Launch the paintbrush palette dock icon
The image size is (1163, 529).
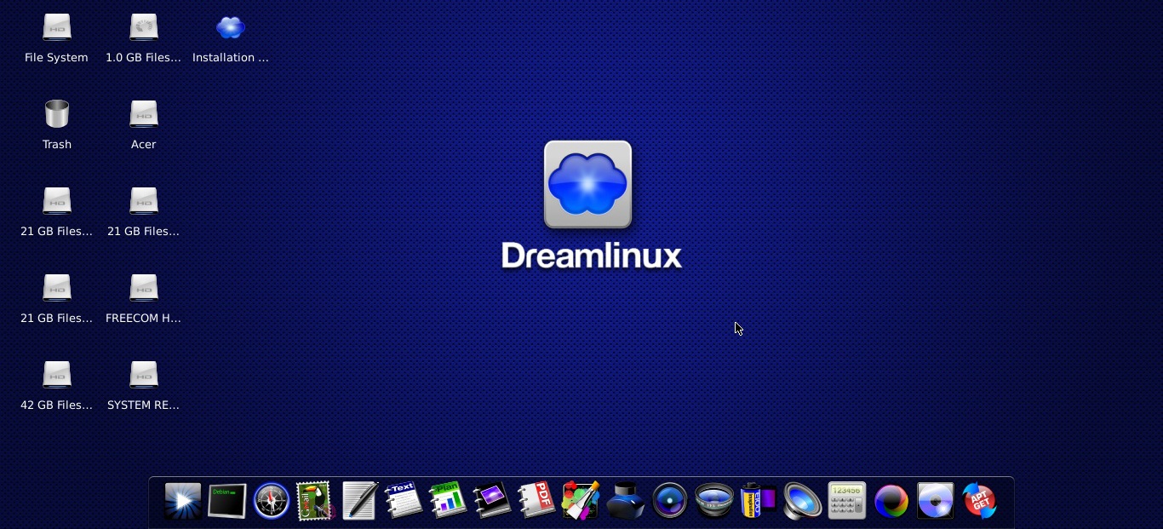click(x=581, y=501)
